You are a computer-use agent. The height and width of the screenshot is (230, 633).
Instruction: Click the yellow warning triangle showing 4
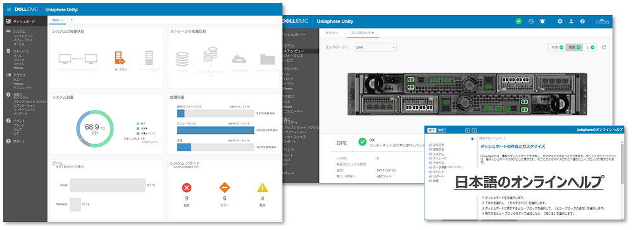(x=263, y=188)
